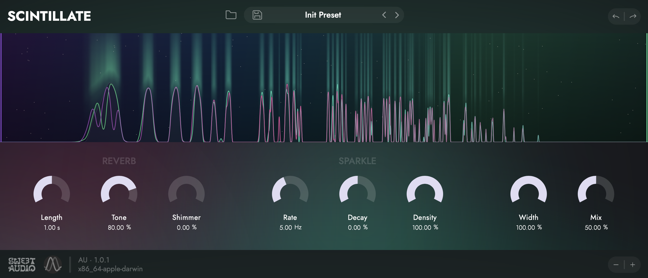The width and height of the screenshot is (648, 278).
Task: Click the Tone label
Action: pos(119,217)
